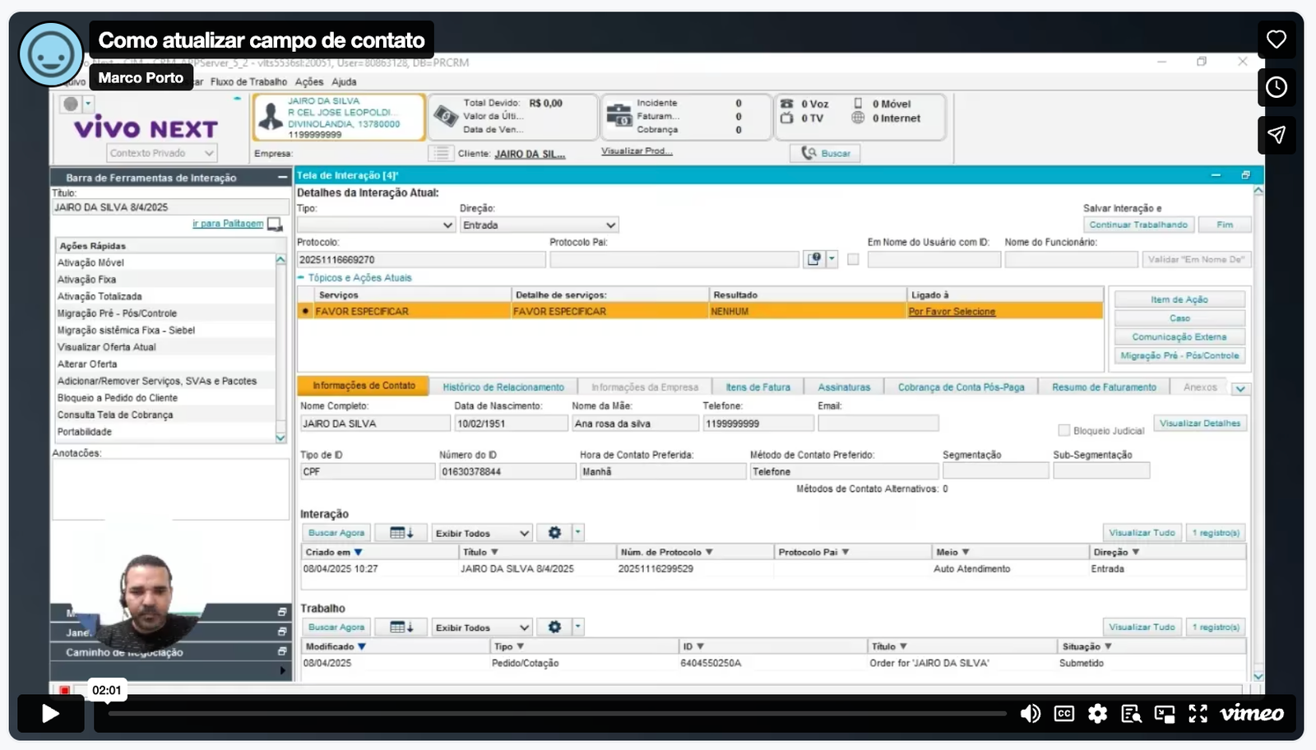Image resolution: width=1316 pixels, height=750 pixels.
Task: Click the Visualizar Detalhes button
Action: tap(1199, 424)
